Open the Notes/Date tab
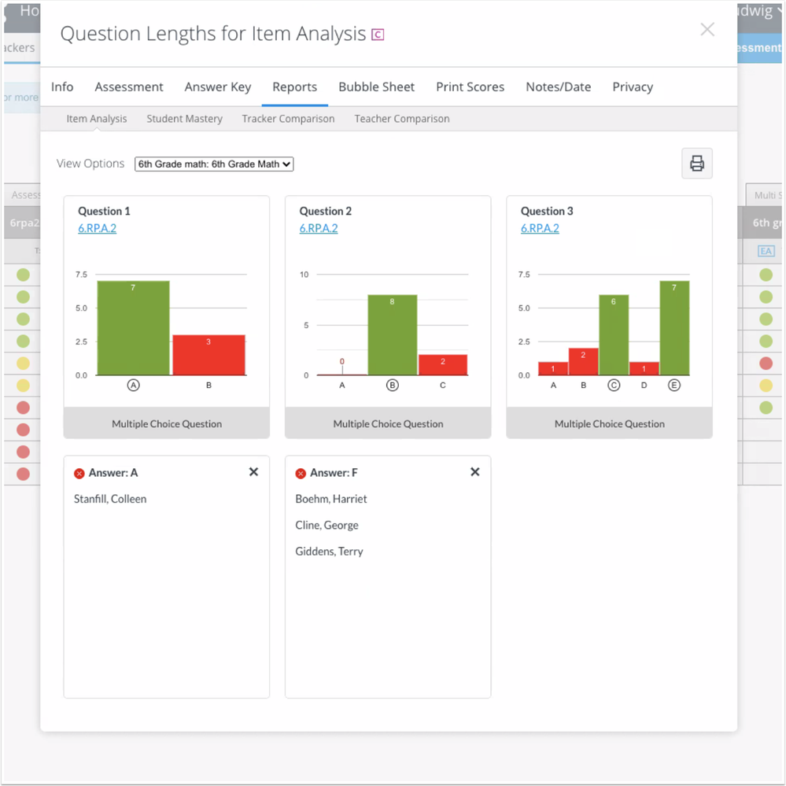This screenshot has height=786, width=786. click(x=559, y=87)
